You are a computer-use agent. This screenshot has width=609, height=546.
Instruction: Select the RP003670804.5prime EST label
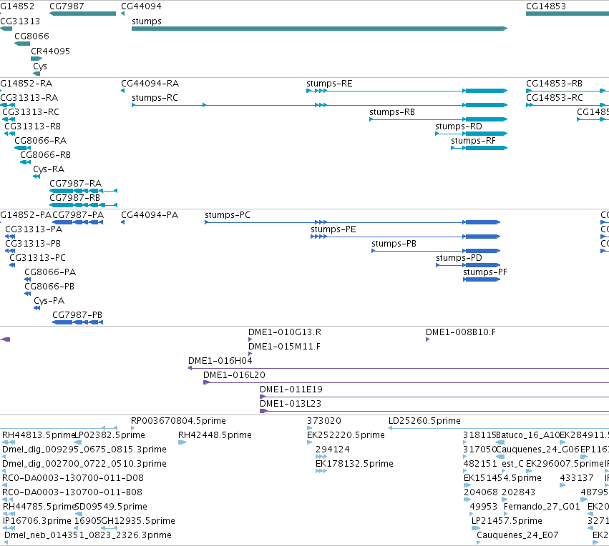pyautogui.click(x=178, y=421)
